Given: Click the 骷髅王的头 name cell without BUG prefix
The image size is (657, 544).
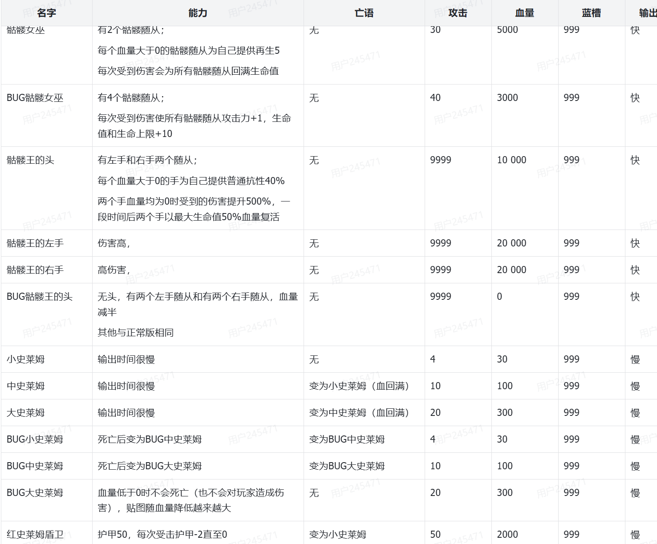Looking at the screenshot, I should (x=30, y=160).
